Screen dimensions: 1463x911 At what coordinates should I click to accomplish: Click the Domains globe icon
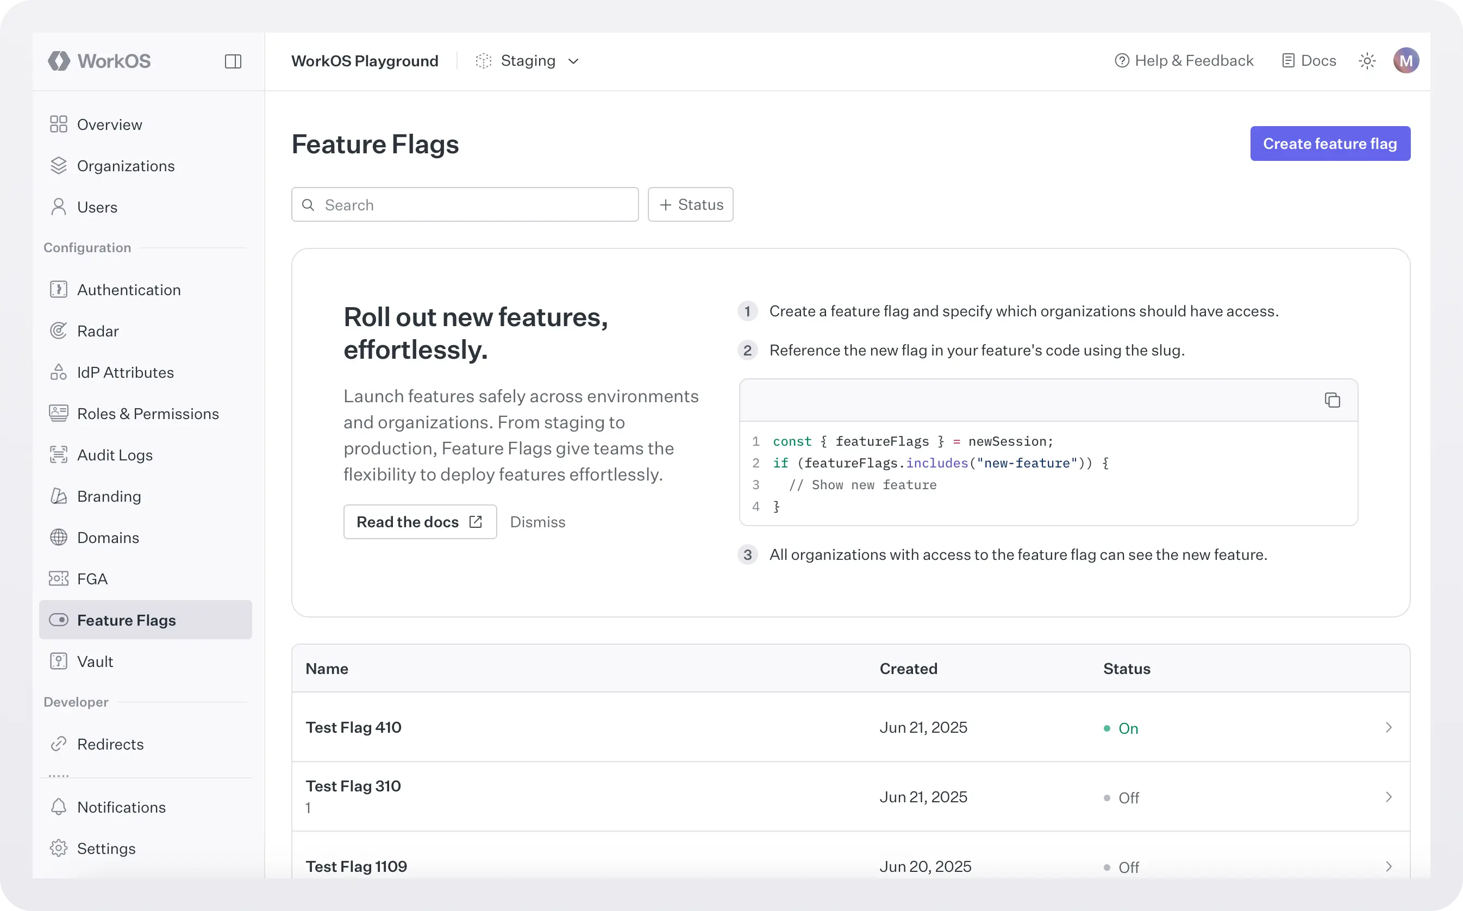point(59,537)
